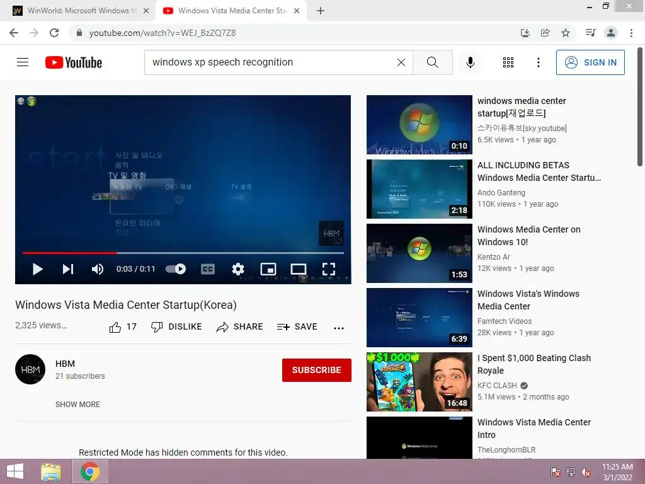
Task: Open the YouTube apps grid
Action: (x=508, y=62)
